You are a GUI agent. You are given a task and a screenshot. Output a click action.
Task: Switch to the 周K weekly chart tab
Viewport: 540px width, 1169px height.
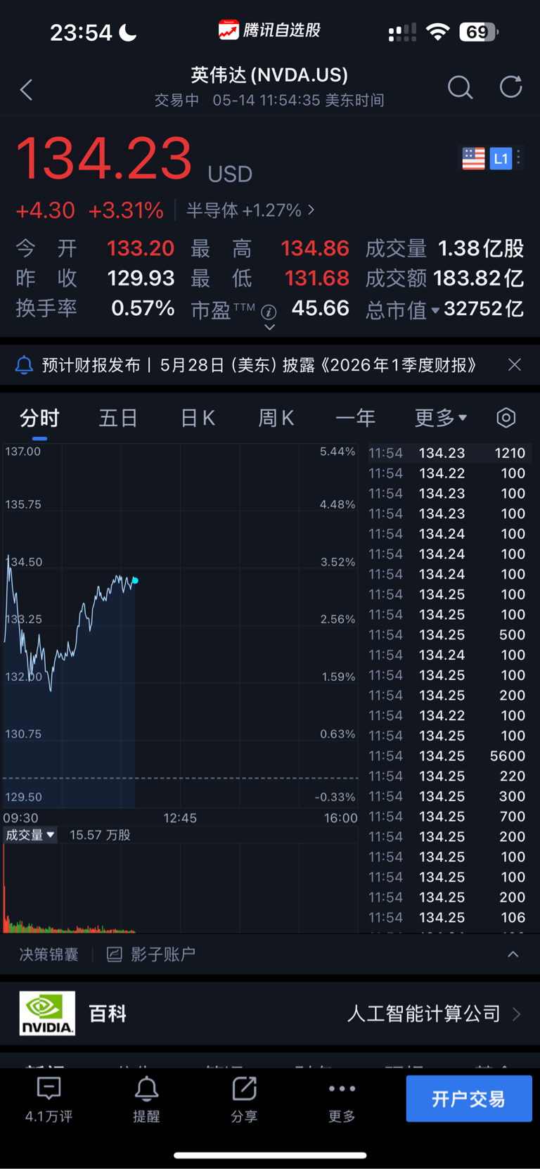pyautogui.click(x=276, y=418)
